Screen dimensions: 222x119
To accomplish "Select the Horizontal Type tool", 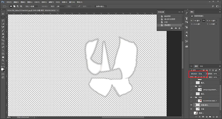I will (3, 44).
